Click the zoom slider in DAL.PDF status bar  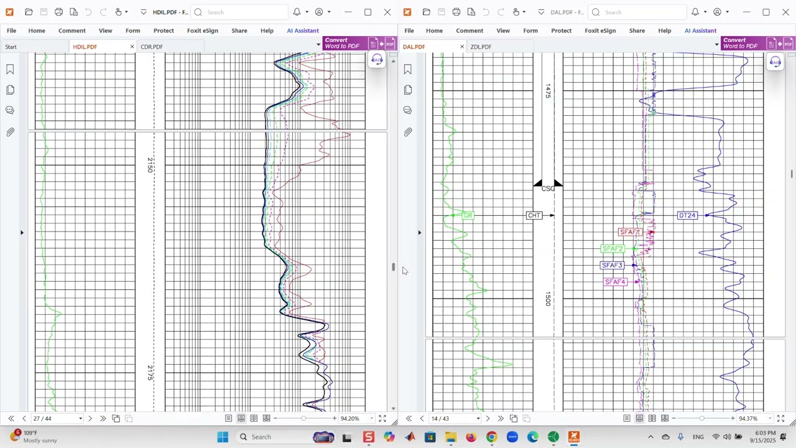702,419
